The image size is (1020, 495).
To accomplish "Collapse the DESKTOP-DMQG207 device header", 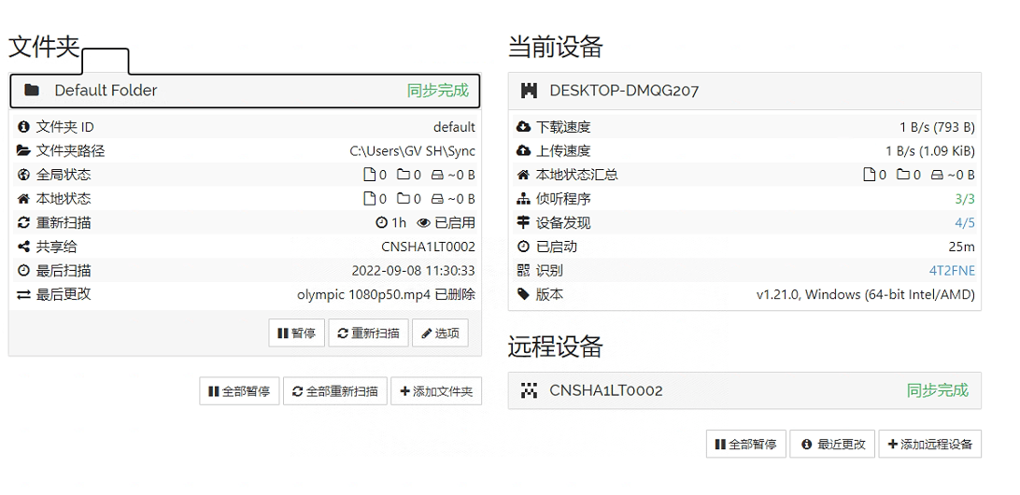I will point(744,91).
